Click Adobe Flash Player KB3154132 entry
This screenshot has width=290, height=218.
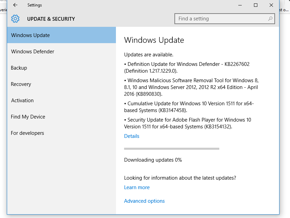coord(188,123)
